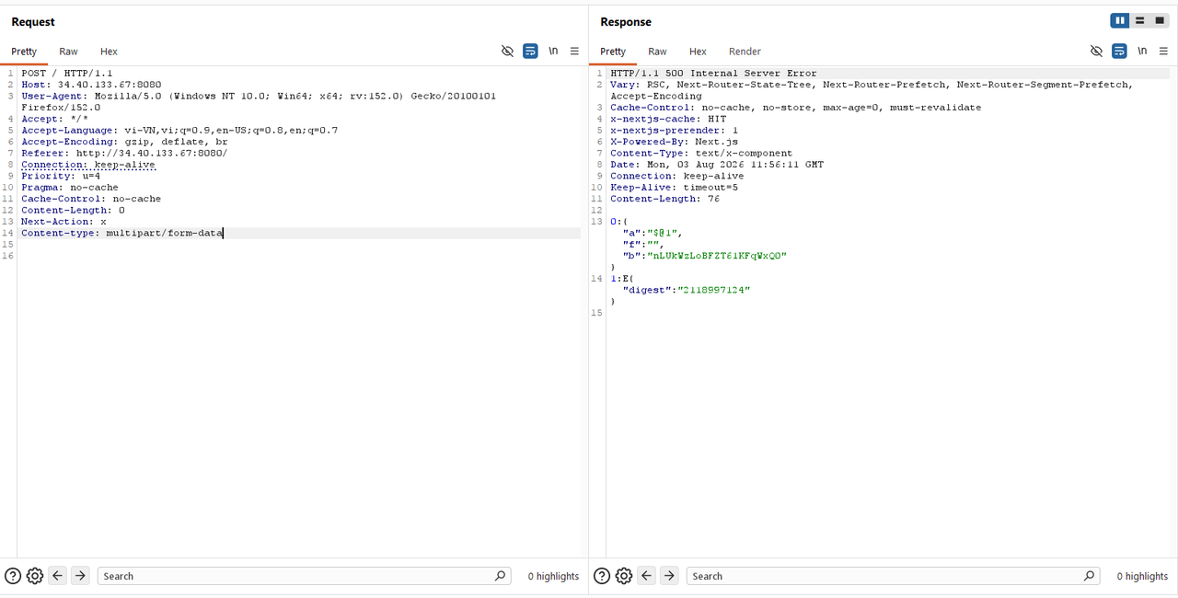This screenshot has height=598, width=1178.
Task: Click the "digest" value in response body
Action: 714,290
